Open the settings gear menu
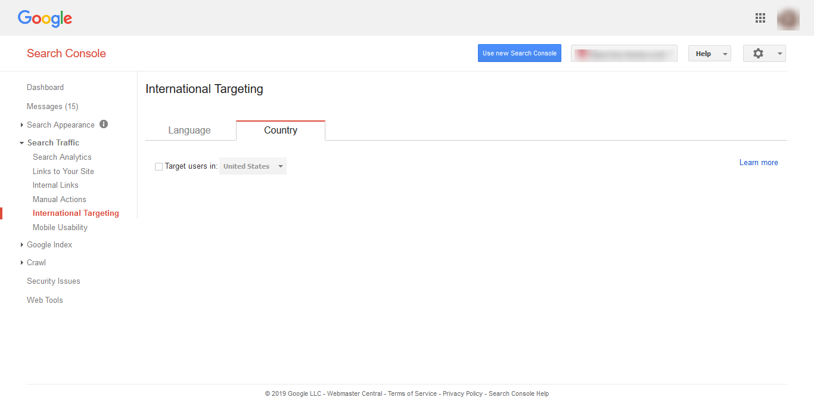Image resolution: width=814 pixels, height=400 pixels. coord(764,53)
